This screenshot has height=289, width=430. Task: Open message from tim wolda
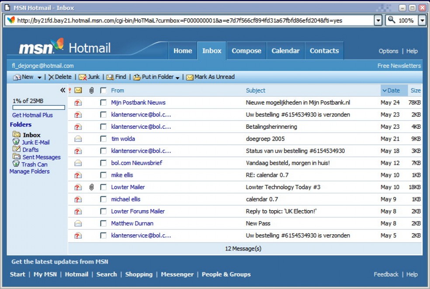coord(123,139)
